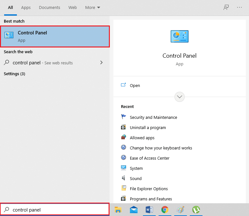Launch the Mail app taskbar icon
The width and height of the screenshot is (249, 216).
click(134, 210)
